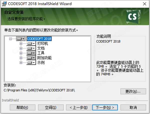
Task: Click the 功能说明 CODESOFT 2018 description text
Action: pos(108,41)
